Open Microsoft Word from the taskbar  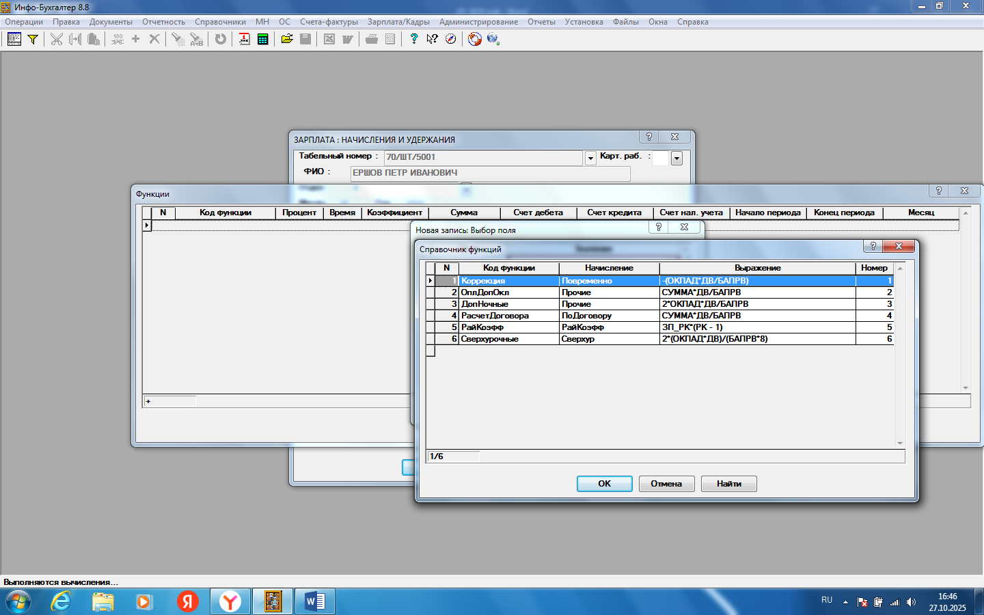tap(315, 601)
